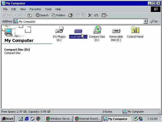This screenshot has width=162, height=122.
Task: Open the View menu
Action: click(x=23, y=9)
